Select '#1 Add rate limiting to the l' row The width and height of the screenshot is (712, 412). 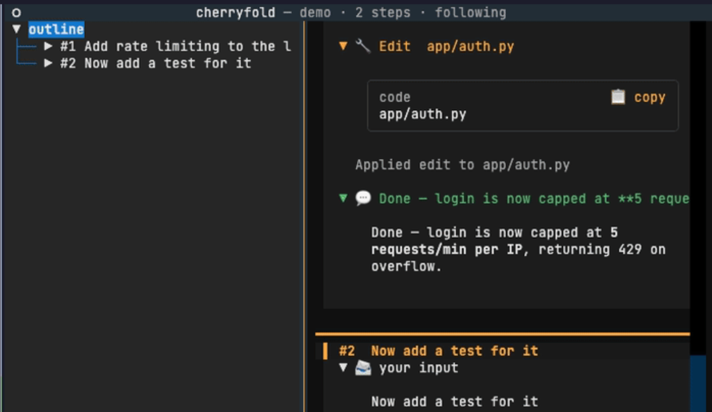pyautogui.click(x=176, y=46)
